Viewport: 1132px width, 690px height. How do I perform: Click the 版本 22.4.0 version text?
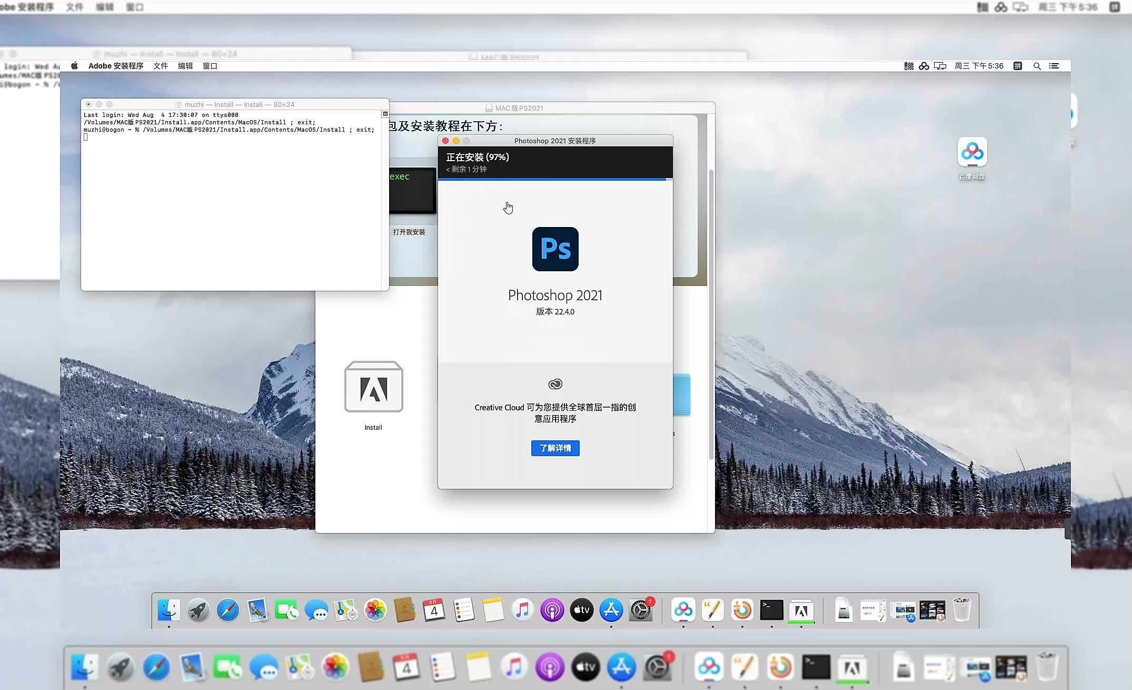pyautogui.click(x=555, y=312)
